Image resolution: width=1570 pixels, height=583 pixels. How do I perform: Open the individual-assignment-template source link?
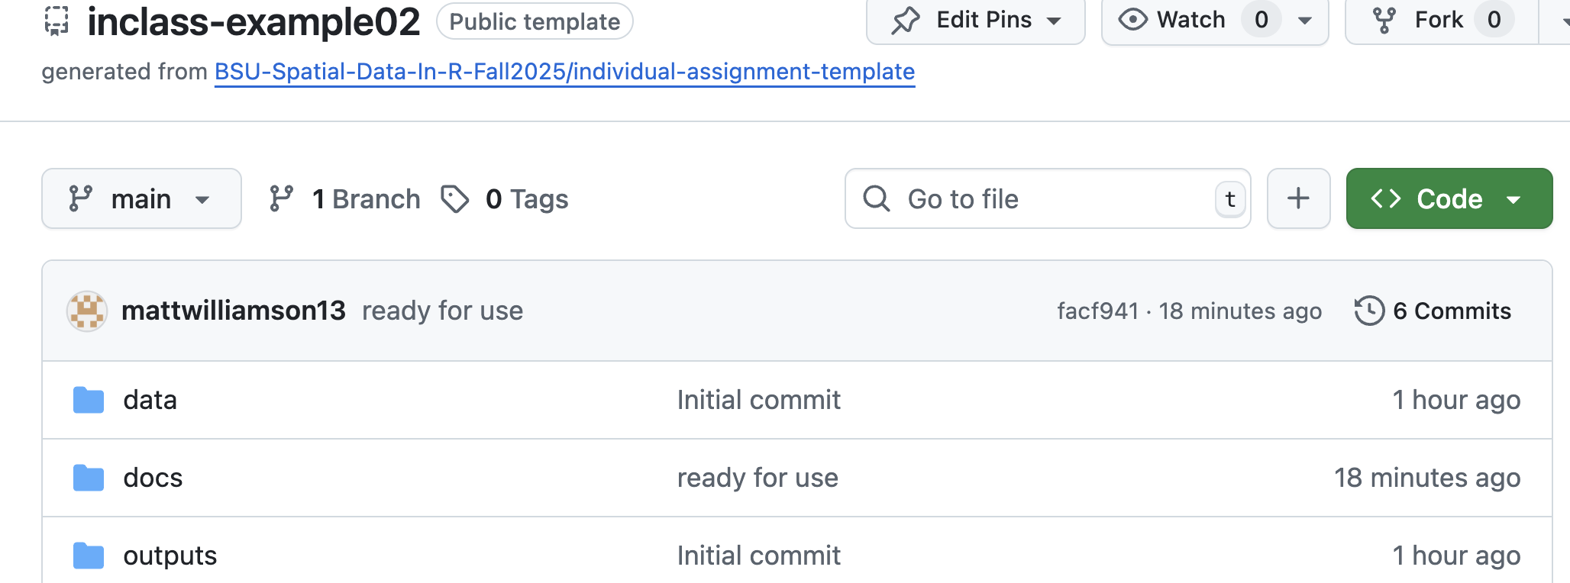(564, 72)
